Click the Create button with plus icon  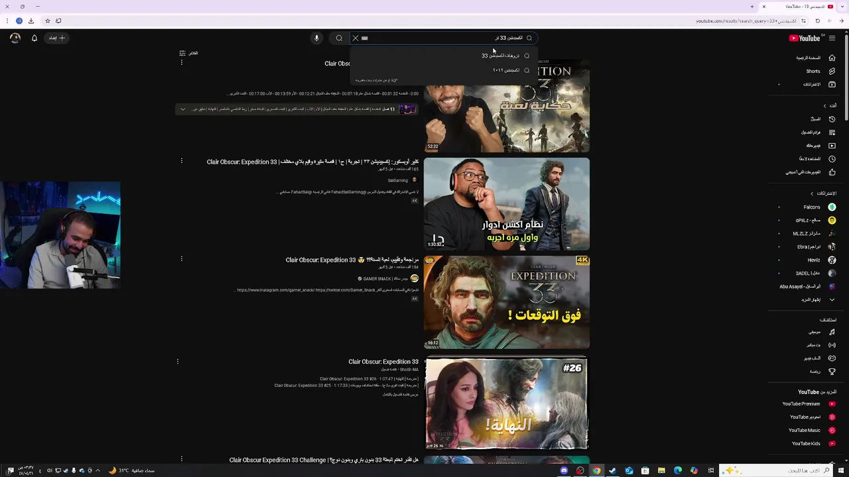point(57,38)
